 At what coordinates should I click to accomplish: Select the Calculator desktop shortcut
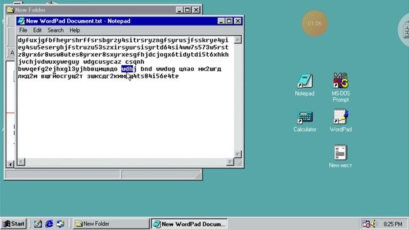click(305, 121)
